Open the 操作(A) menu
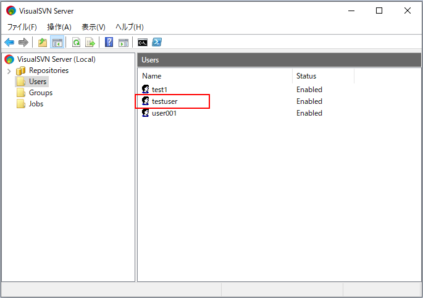The image size is (423, 298). 59,27
